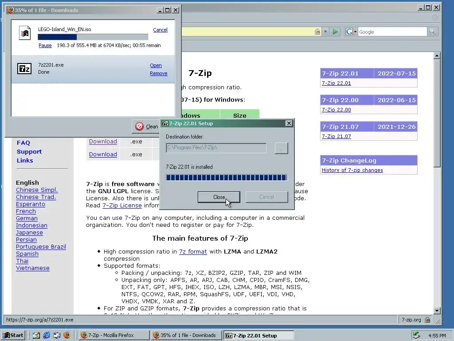
Task: Click the 7z icon in Setup title bar
Action: [x=165, y=123]
